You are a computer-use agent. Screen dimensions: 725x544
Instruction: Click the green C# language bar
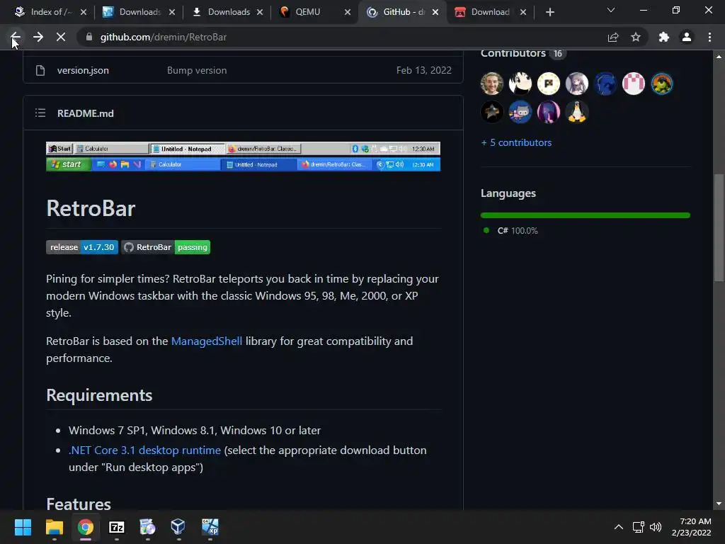pyautogui.click(x=586, y=215)
